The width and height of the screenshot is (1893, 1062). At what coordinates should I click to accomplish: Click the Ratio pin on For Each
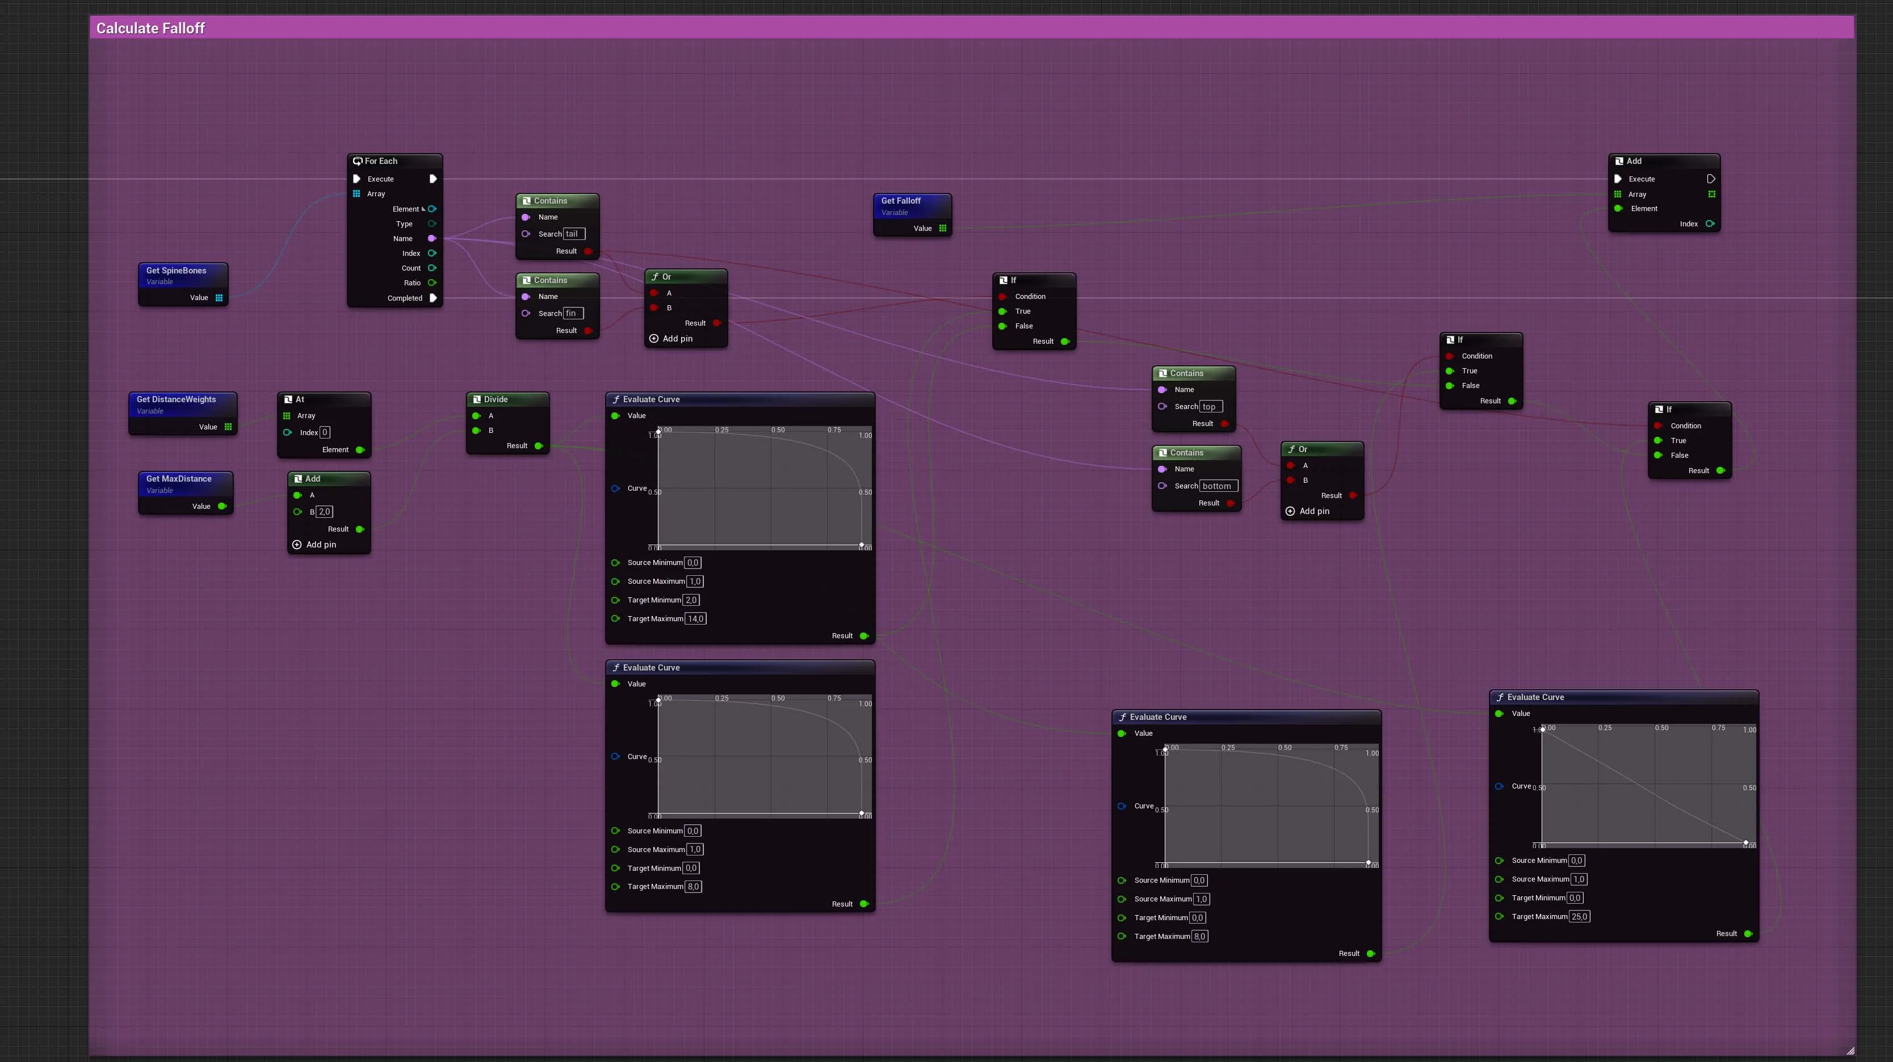[432, 283]
